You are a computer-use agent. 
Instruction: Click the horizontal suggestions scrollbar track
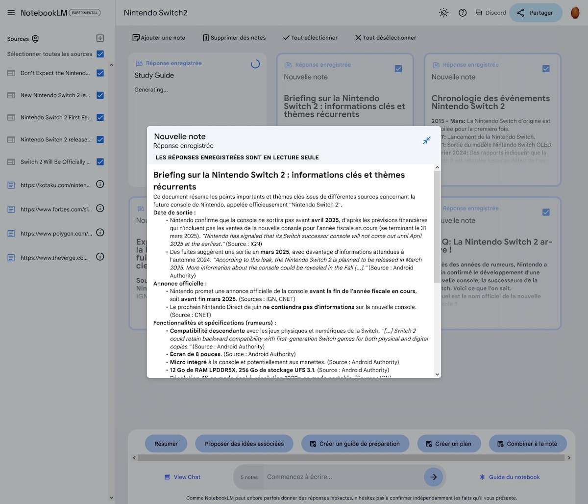(351, 458)
